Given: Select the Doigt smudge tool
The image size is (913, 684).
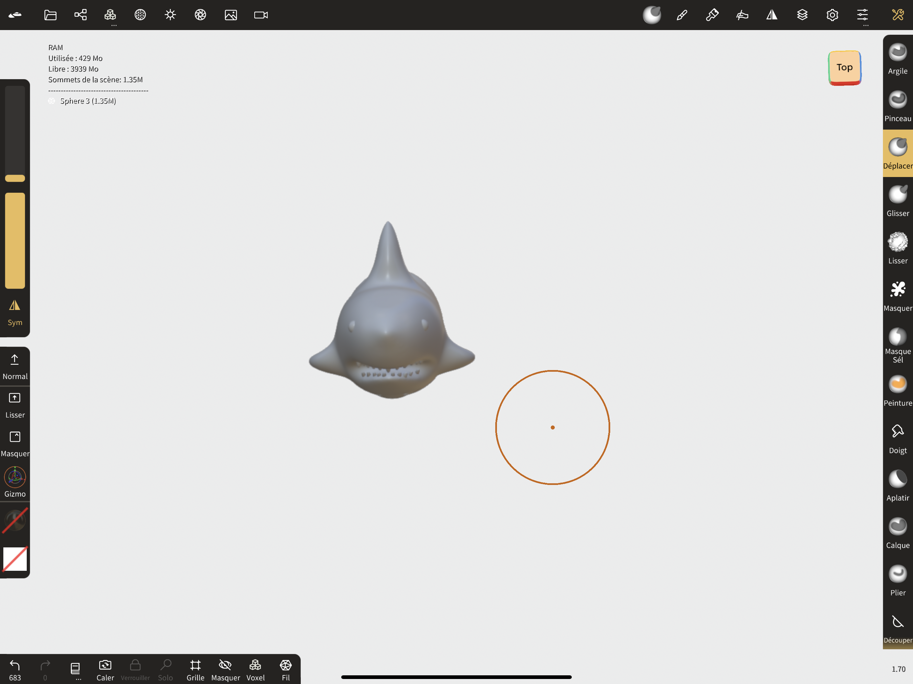Looking at the screenshot, I should [897, 439].
